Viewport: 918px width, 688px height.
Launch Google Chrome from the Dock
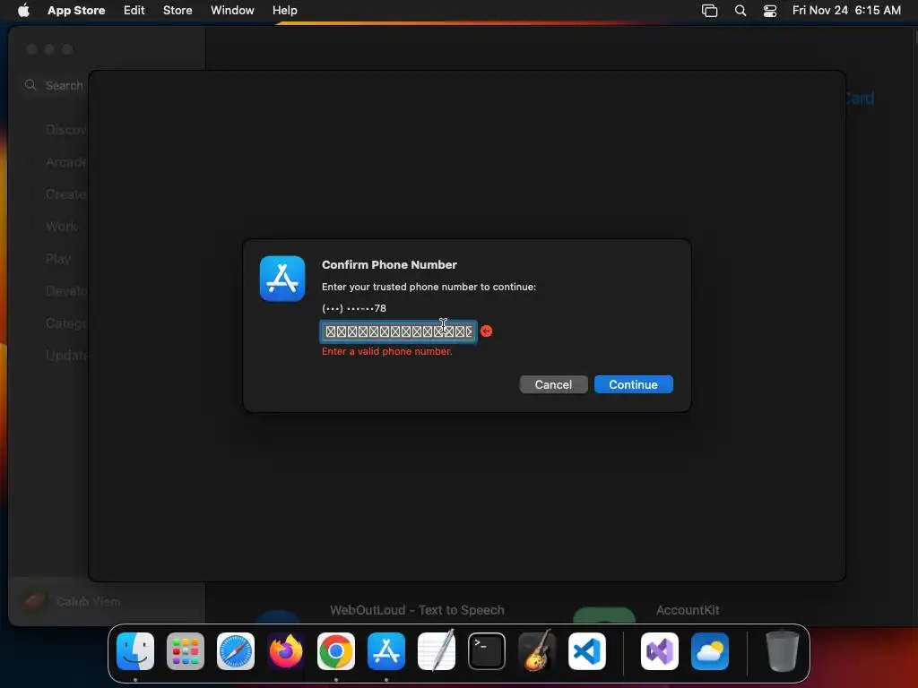tap(336, 651)
